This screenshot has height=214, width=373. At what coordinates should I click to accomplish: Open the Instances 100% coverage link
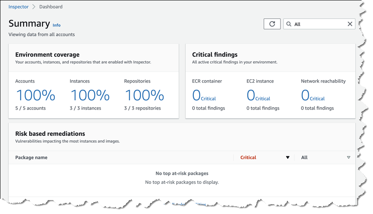tap(90, 96)
